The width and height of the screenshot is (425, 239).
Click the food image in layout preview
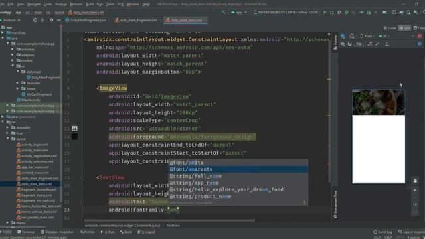tap(379, 102)
